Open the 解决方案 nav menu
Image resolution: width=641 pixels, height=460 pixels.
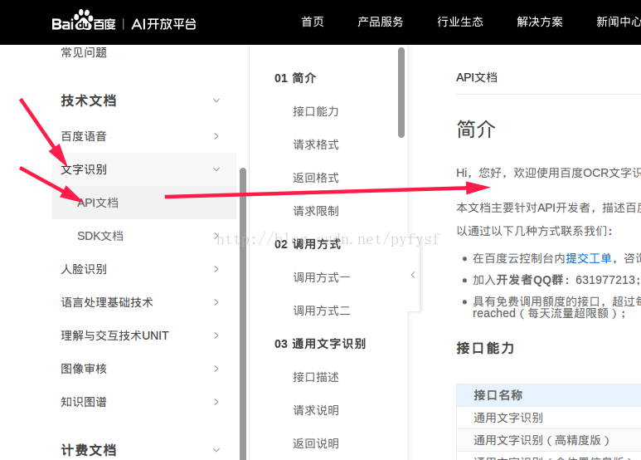(540, 22)
